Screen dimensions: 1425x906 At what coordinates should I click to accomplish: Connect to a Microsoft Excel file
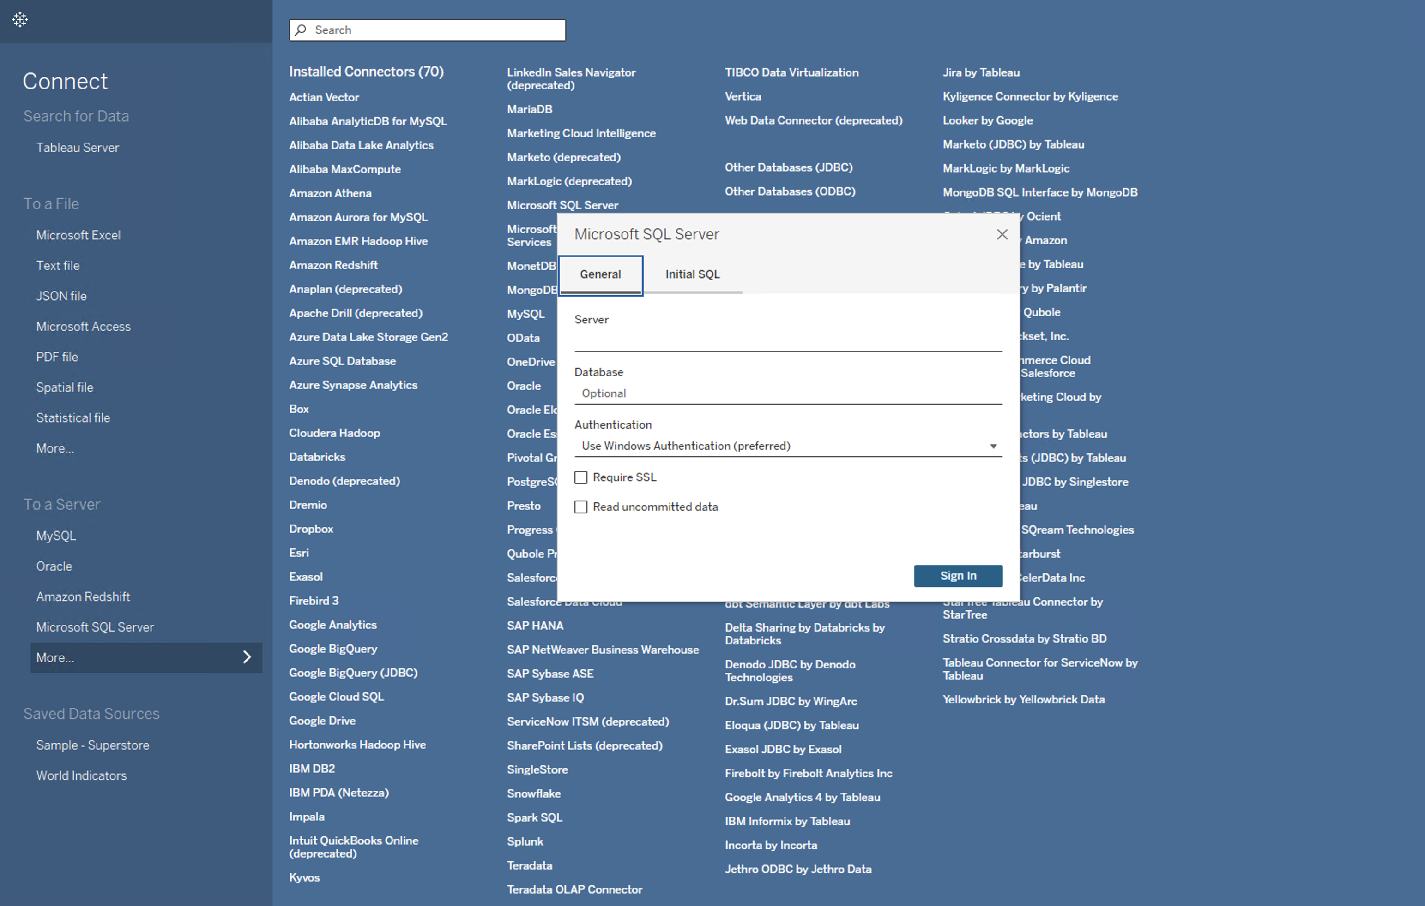click(78, 235)
